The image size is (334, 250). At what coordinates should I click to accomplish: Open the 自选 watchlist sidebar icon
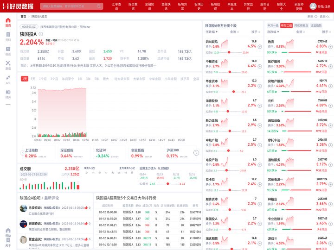point(8,49)
